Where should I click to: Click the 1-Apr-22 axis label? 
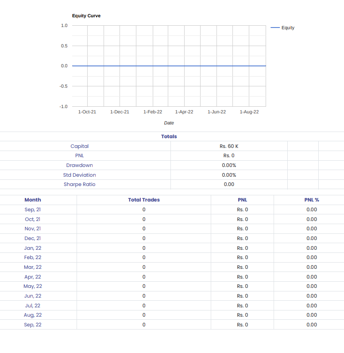(x=184, y=112)
